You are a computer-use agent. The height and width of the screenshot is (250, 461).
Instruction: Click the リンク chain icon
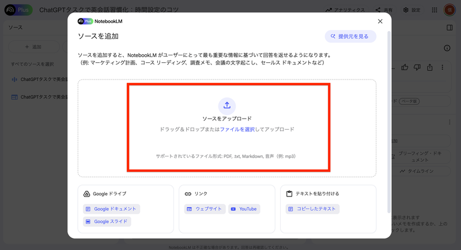[188, 194]
